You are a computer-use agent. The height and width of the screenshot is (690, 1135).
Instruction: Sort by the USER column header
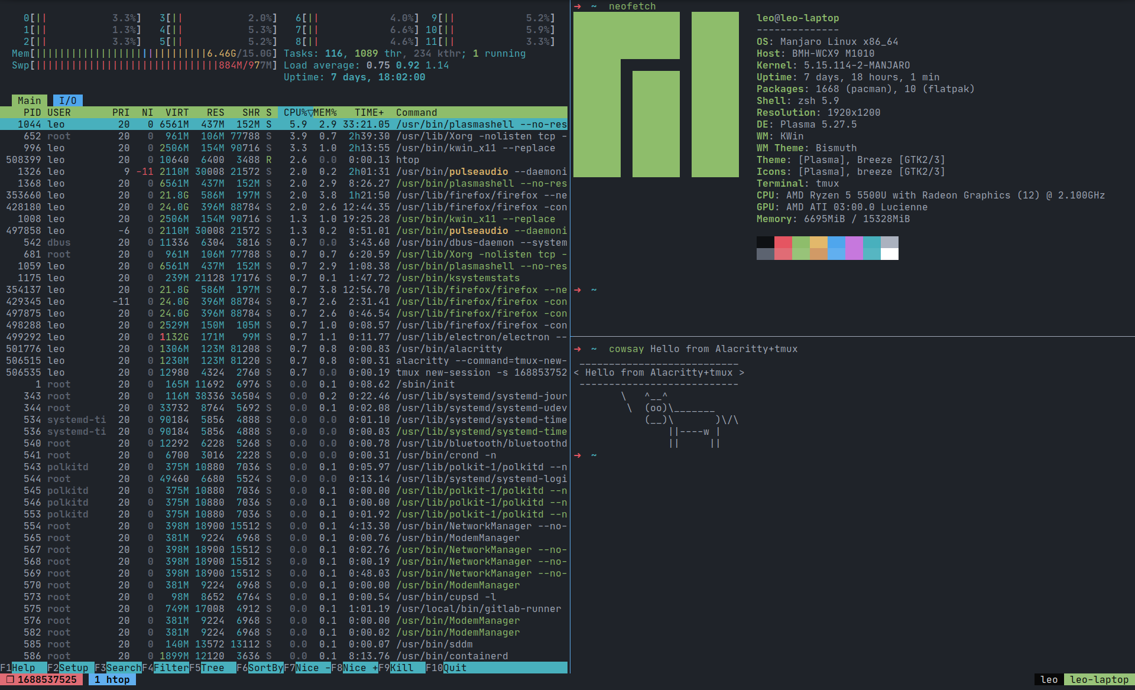(59, 112)
